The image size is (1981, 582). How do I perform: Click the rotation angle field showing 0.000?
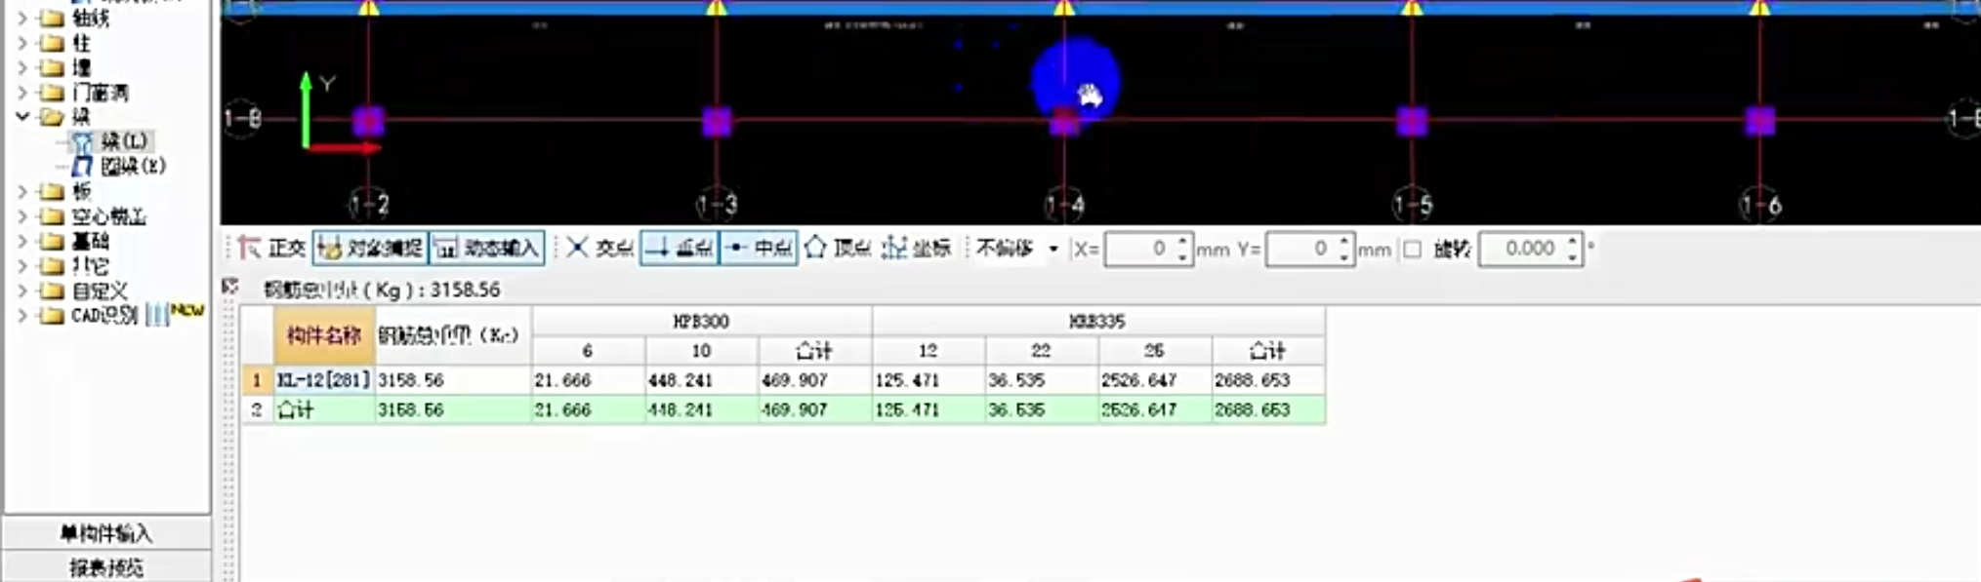(x=1522, y=250)
